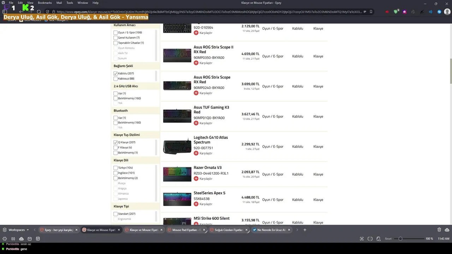Click Karşılaştır plus icon for Asus ROG Strix Scope RX Red

pyautogui.click(x=196, y=93)
